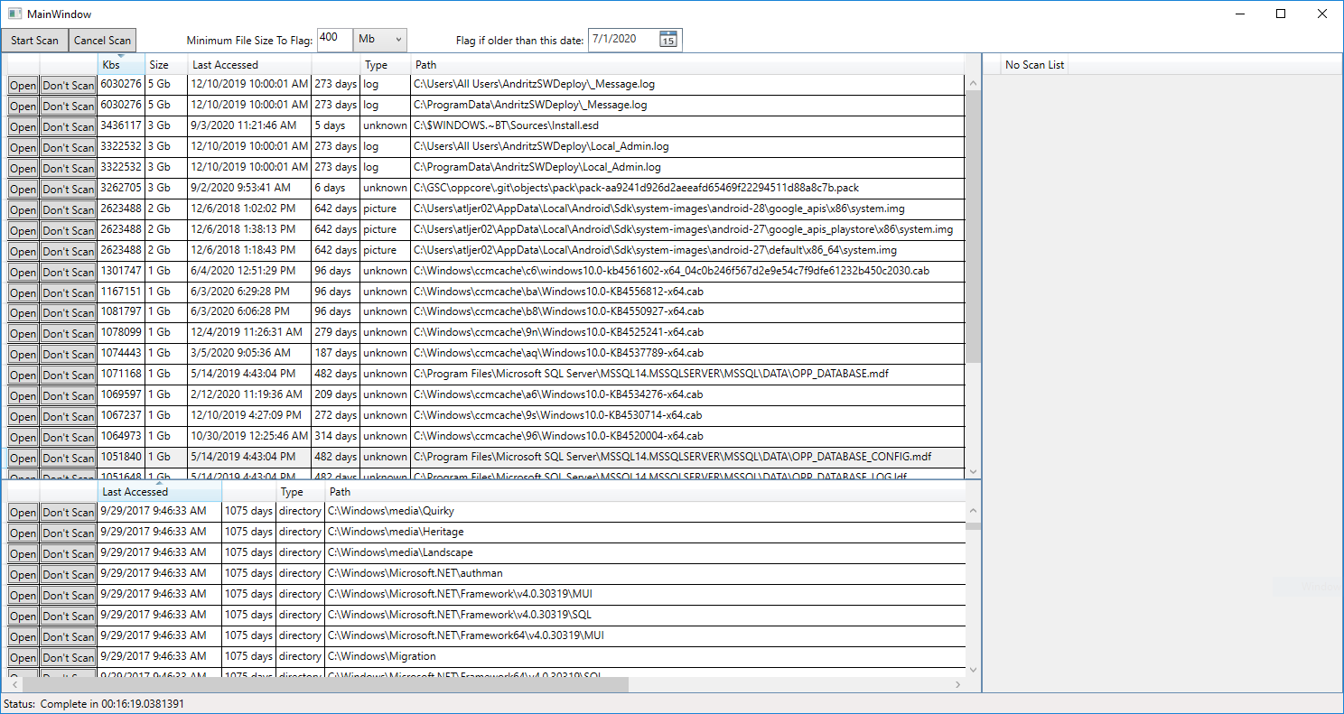This screenshot has width=1344, height=714.
Task: Click Don't Scan for media\Heritage directory
Action: pos(69,533)
